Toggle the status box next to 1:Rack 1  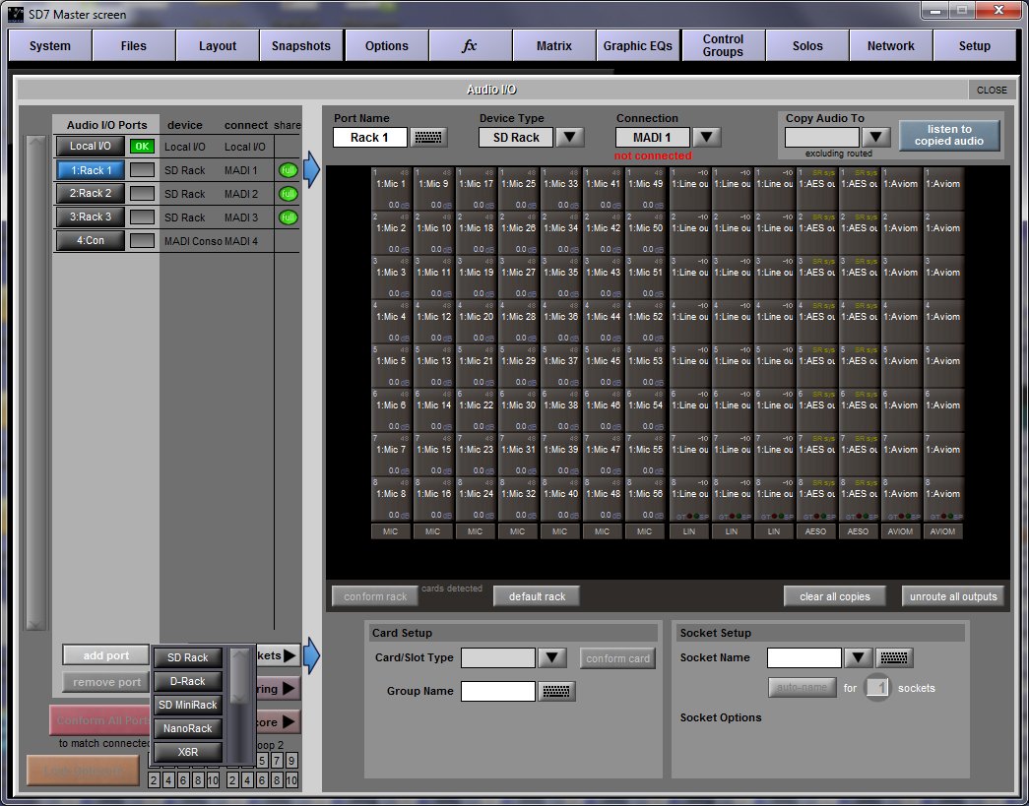pos(142,170)
